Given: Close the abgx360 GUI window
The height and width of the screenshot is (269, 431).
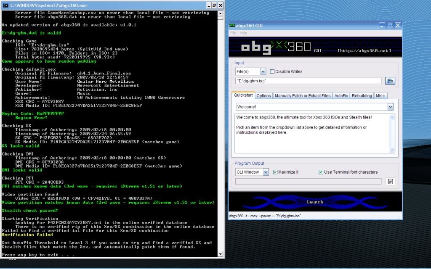Looking at the screenshot, I should (x=398, y=26).
